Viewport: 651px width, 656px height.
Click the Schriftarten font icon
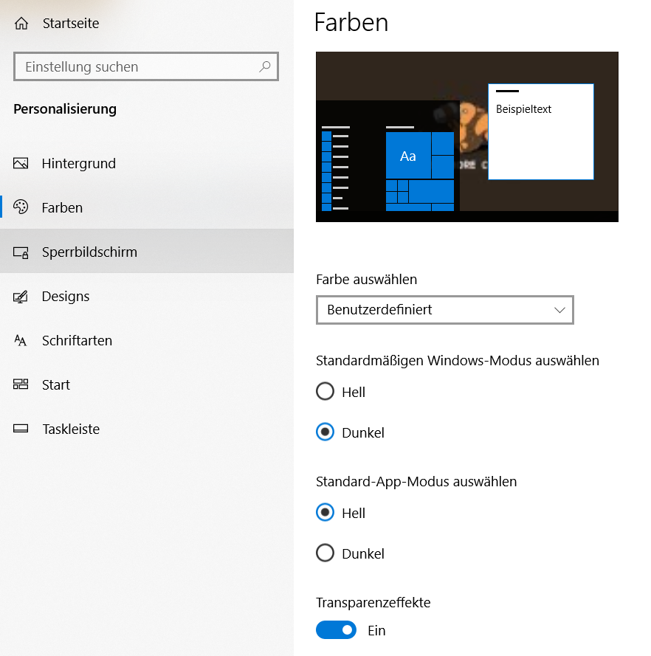(x=21, y=341)
